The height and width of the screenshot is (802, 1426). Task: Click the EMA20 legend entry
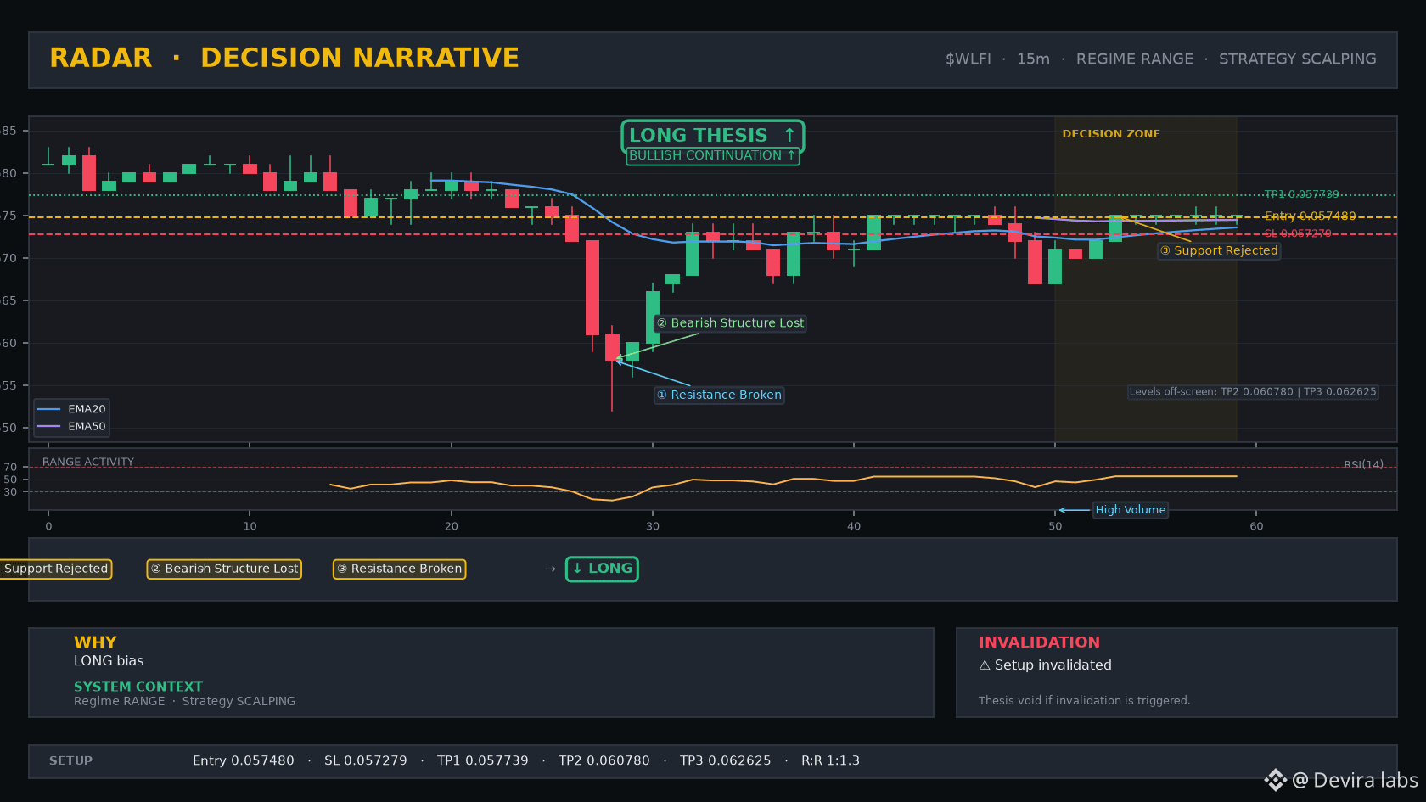pos(71,409)
